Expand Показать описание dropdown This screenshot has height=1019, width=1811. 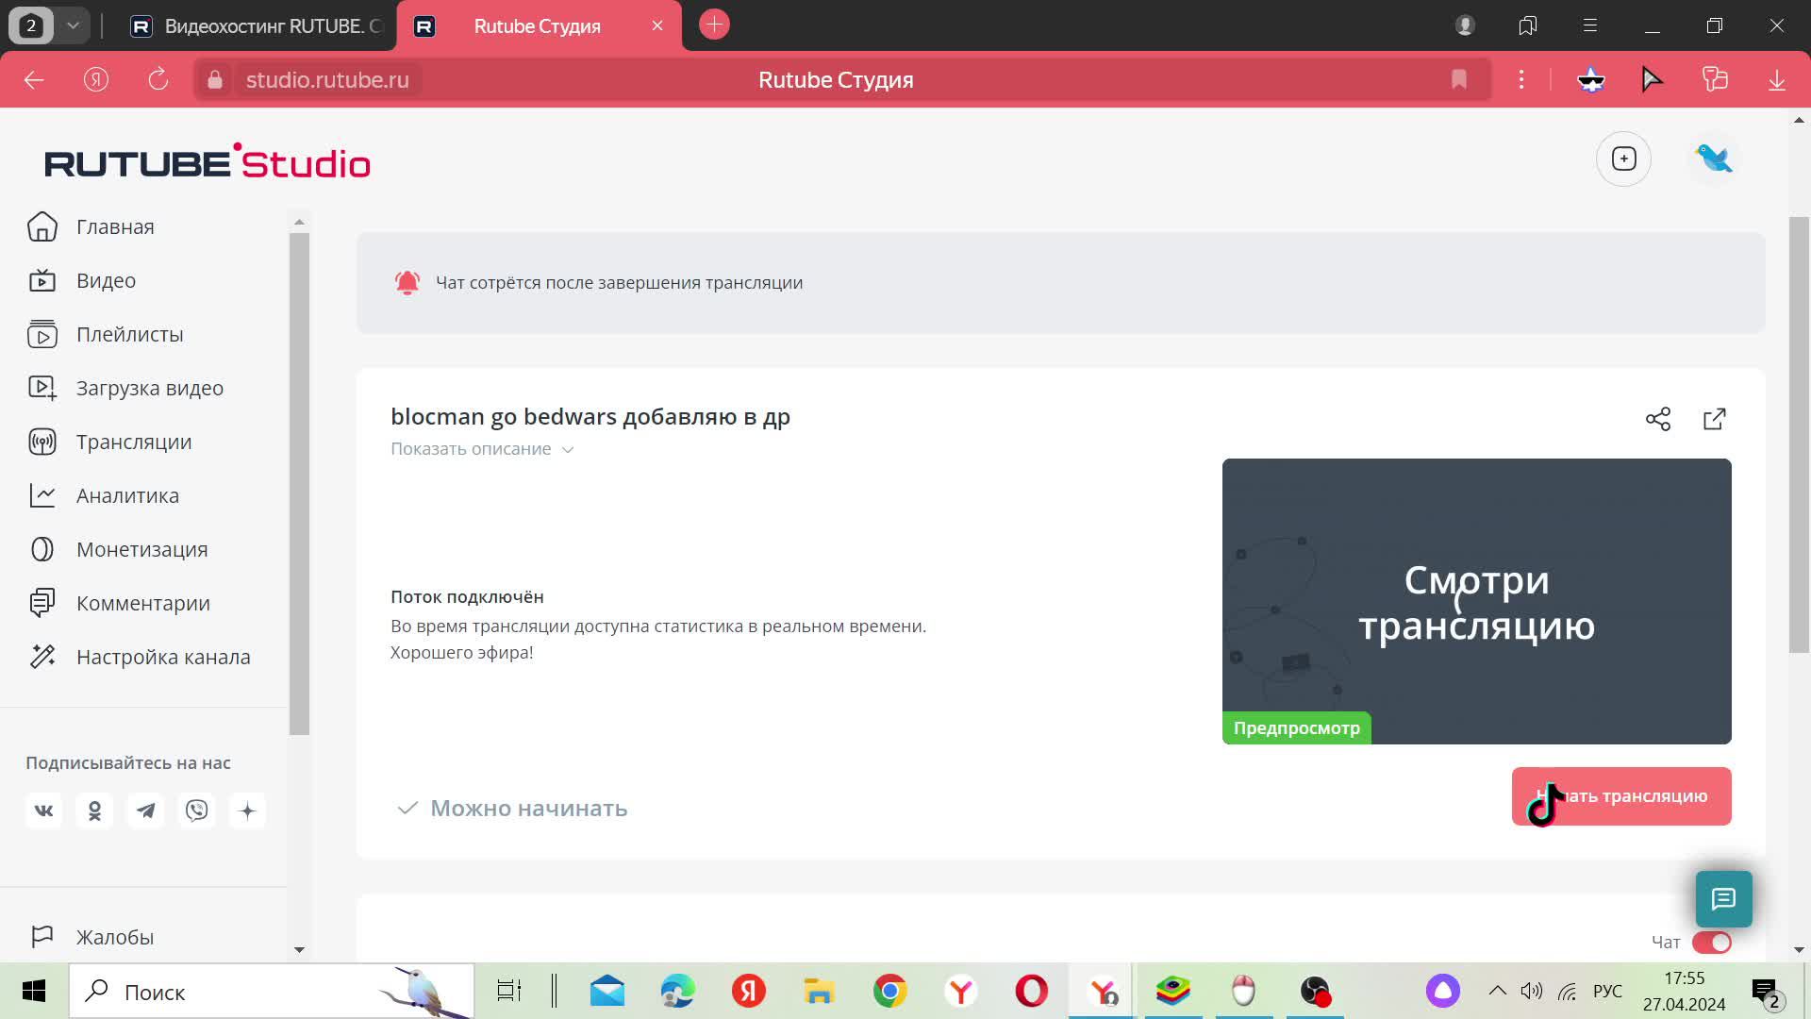tap(481, 449)
